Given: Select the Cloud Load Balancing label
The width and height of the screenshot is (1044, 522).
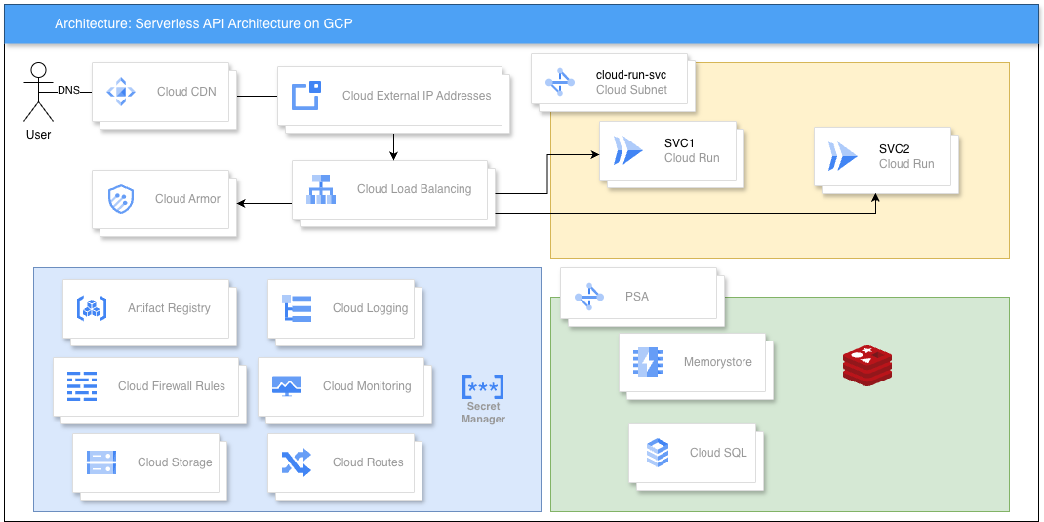Looking at the screenshot, I should tap(414, 189).
